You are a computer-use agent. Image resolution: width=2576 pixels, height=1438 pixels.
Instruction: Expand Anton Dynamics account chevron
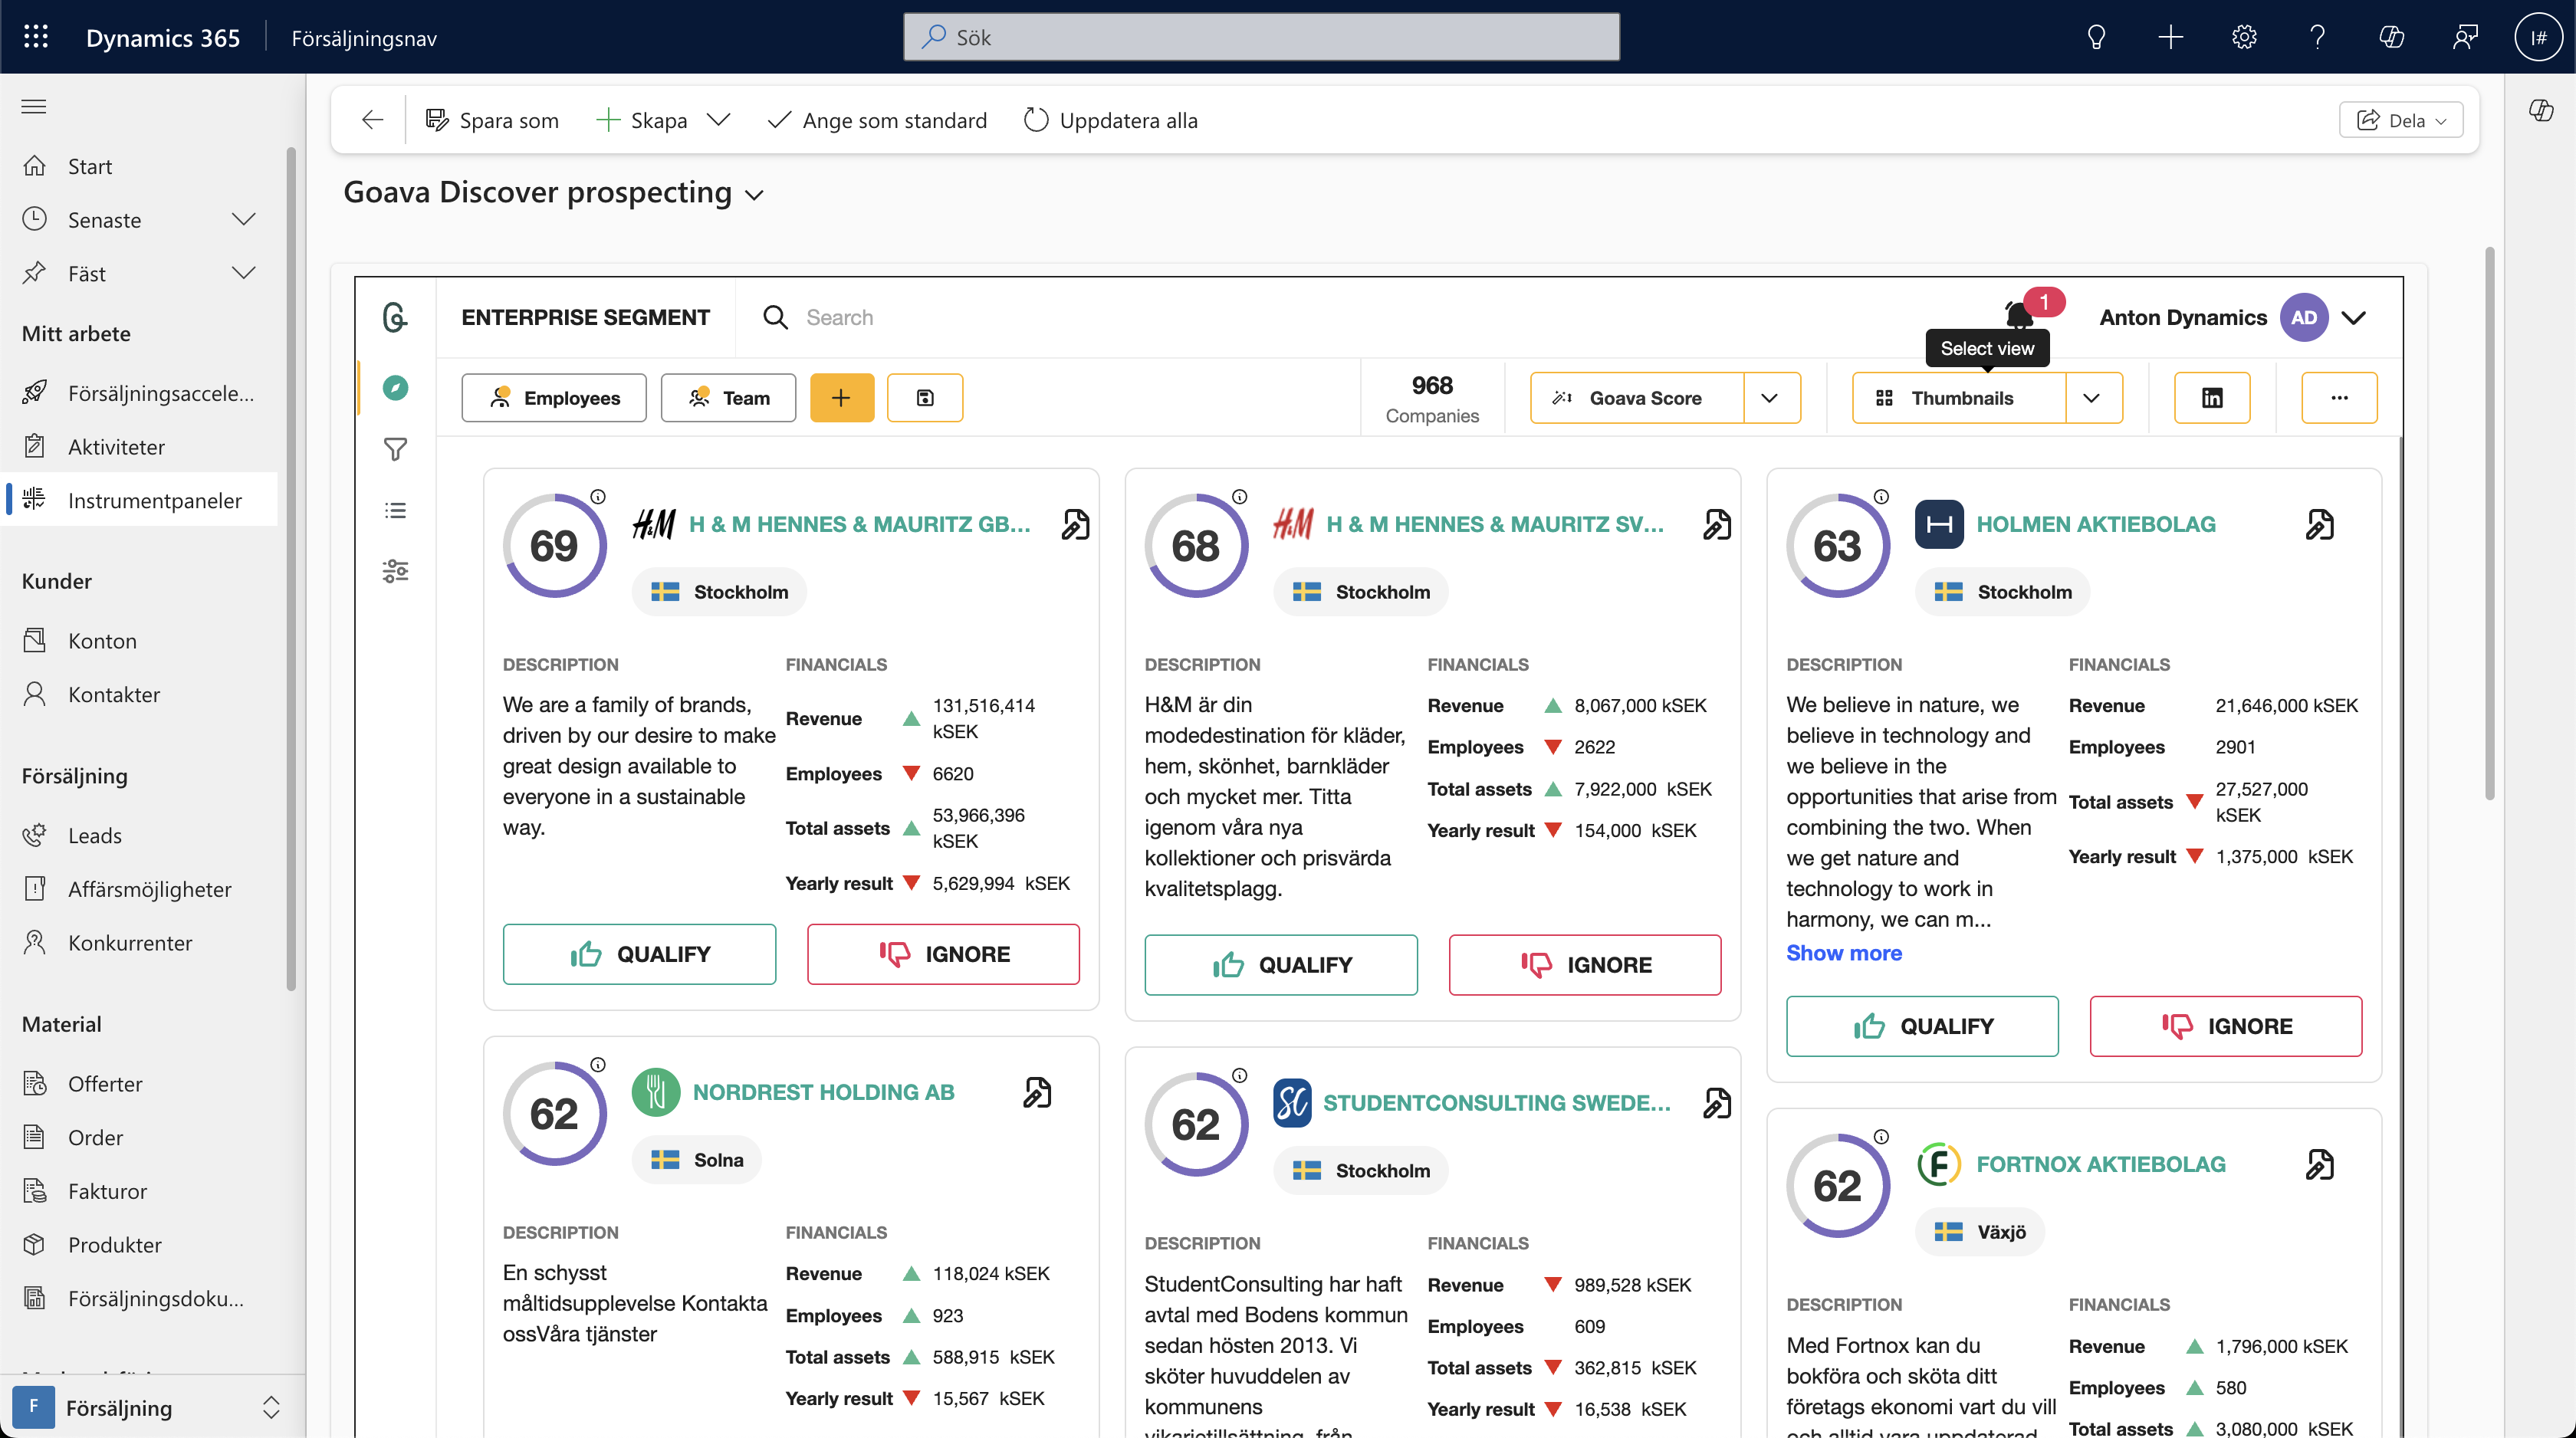click(x=2354, y=317)
